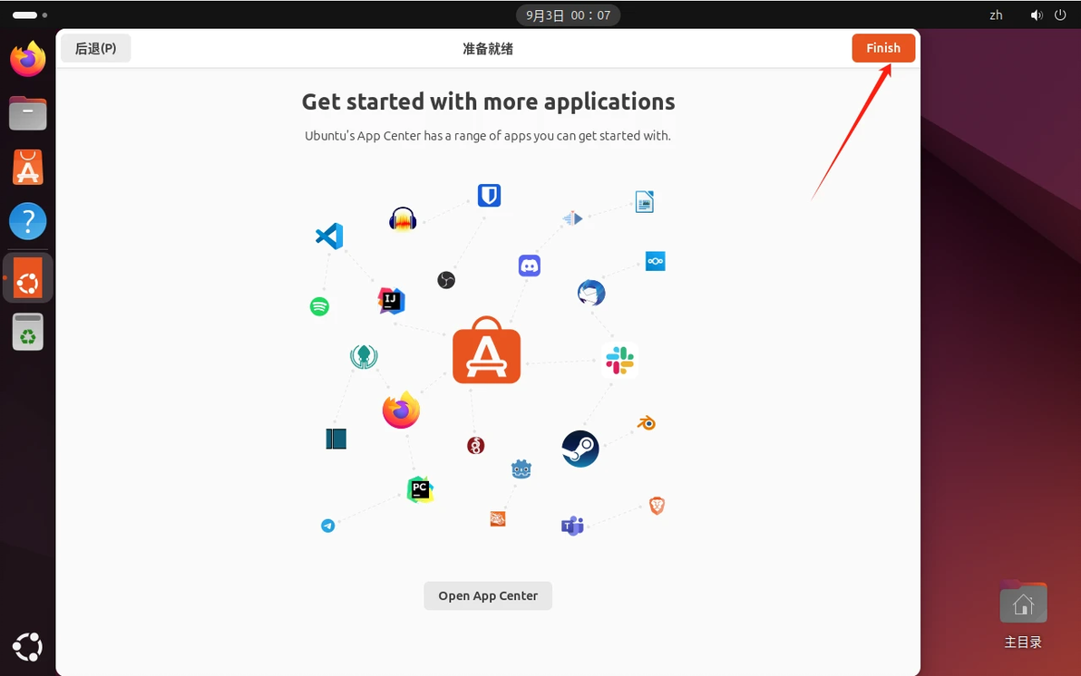The height and width of the screenshot is (676, 1081).
Task: Click the volume icon in the top bar
Action: [1037, 15]
